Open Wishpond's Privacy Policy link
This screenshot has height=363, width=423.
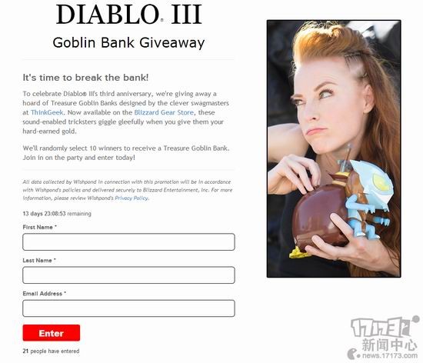click(132, 198)
